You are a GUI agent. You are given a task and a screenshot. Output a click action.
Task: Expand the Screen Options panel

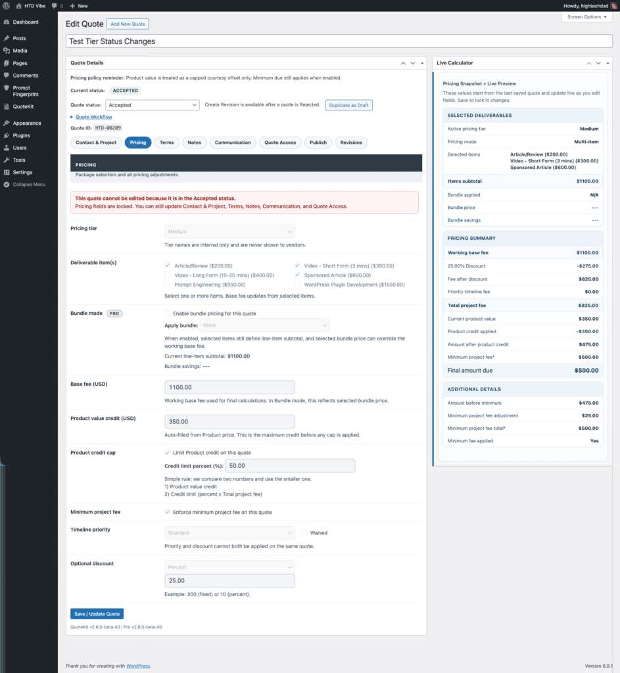(587, 16)
